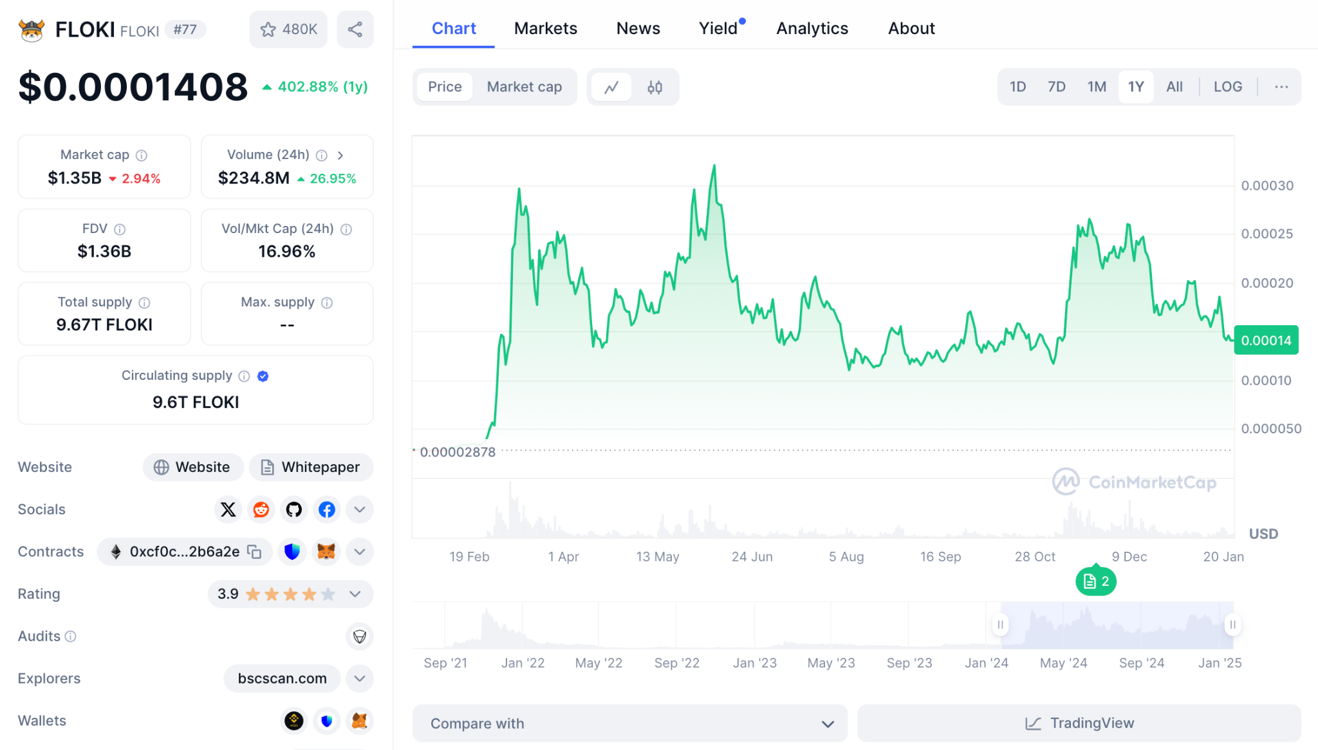
Task: Switch chart to Market cap view
Action: click(524, 87)
